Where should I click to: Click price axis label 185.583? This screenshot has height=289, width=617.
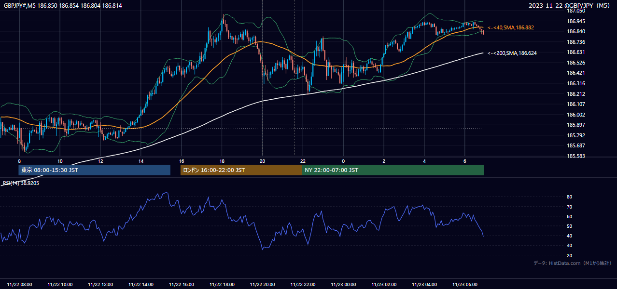click(x=576, y=156)
